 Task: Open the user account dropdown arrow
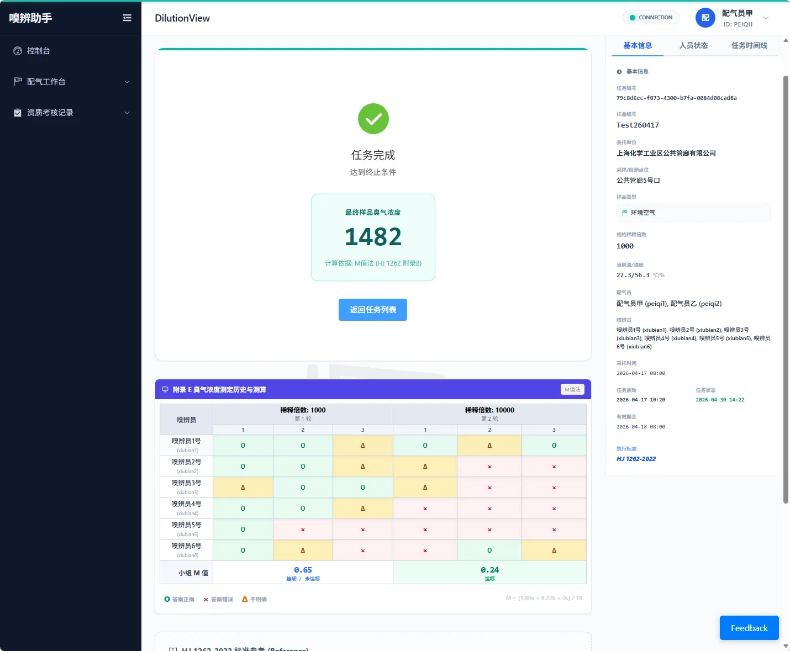[766, 18]
